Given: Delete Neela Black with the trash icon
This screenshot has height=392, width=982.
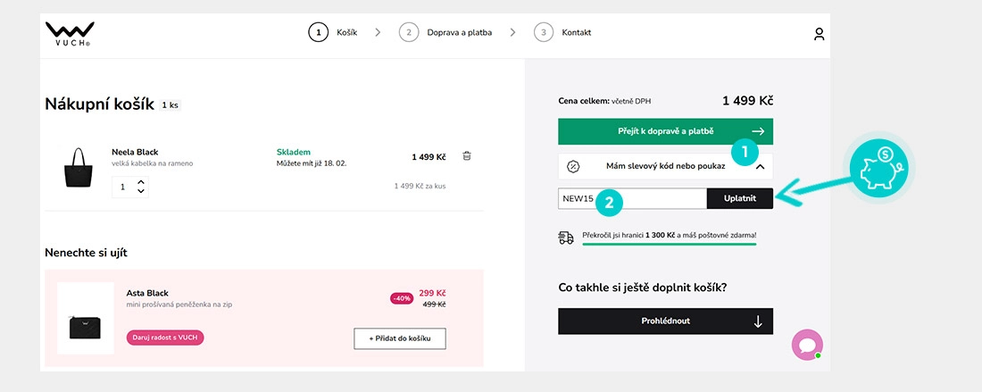Looking at the screenshot, I should point(467,156).
